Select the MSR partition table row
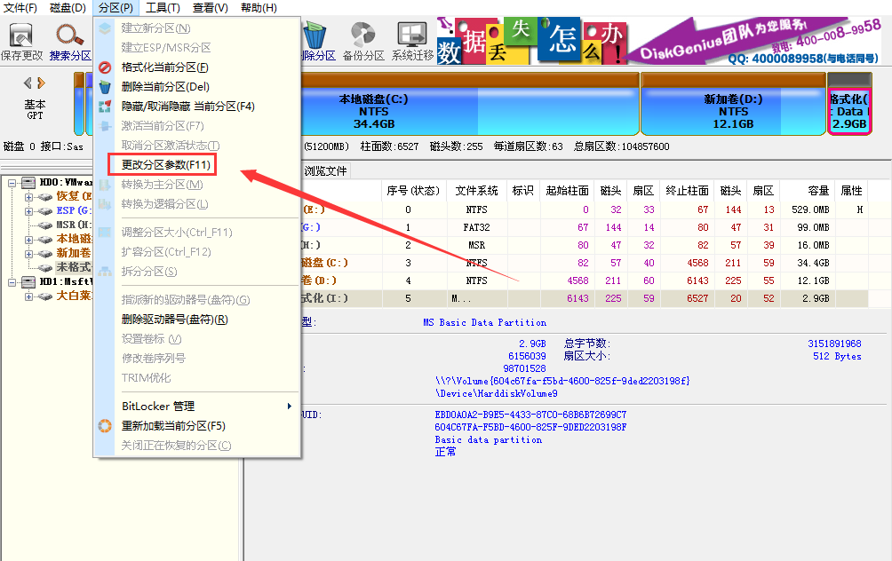 (585, 245)
